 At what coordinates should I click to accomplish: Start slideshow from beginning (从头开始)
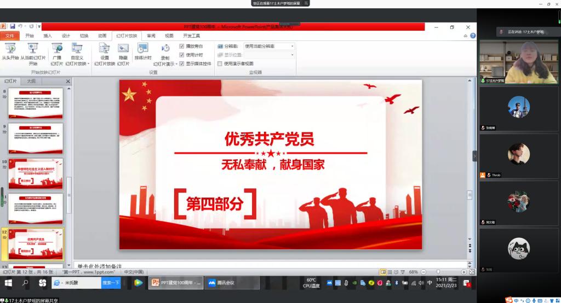(10, 51)
